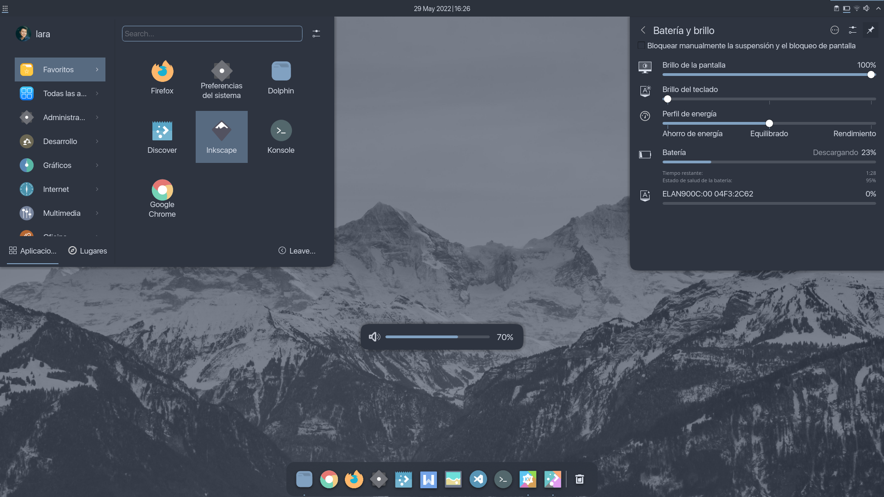The height and width of the screenshot is (497, 884).
Task: Click the volume icon in system tray
Action: coord(867,8)
